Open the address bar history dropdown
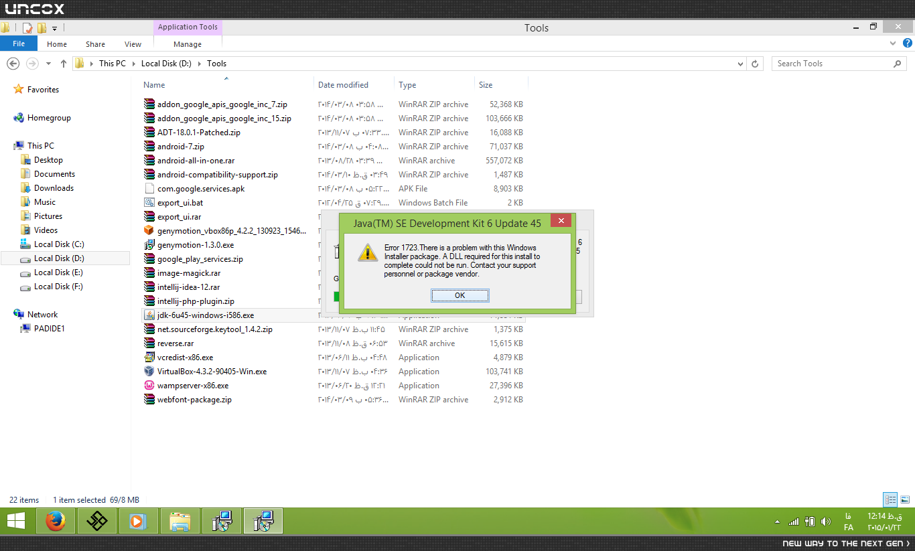 pyautogui.click(x=740, y=64)
